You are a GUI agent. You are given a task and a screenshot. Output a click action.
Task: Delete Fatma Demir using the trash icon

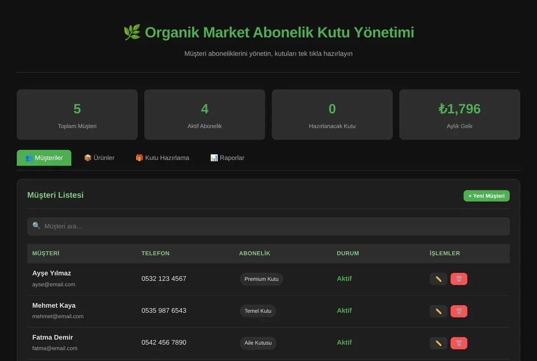pyautogui.click(x=459, y=343)
